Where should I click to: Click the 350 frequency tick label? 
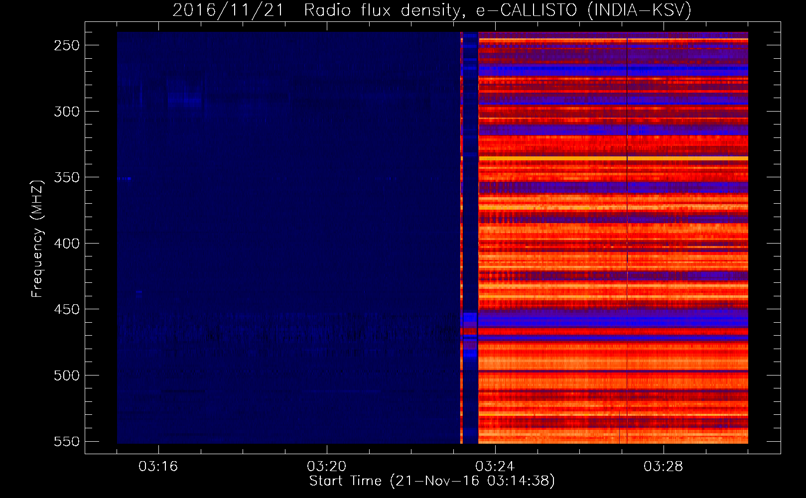point(67,177)
